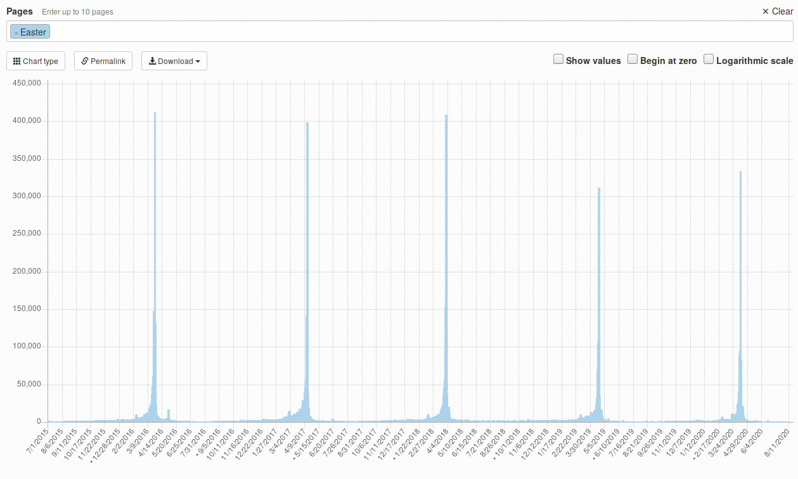
Task: Click the 350,000 y-axis label
Action: [x=27, y=158]
